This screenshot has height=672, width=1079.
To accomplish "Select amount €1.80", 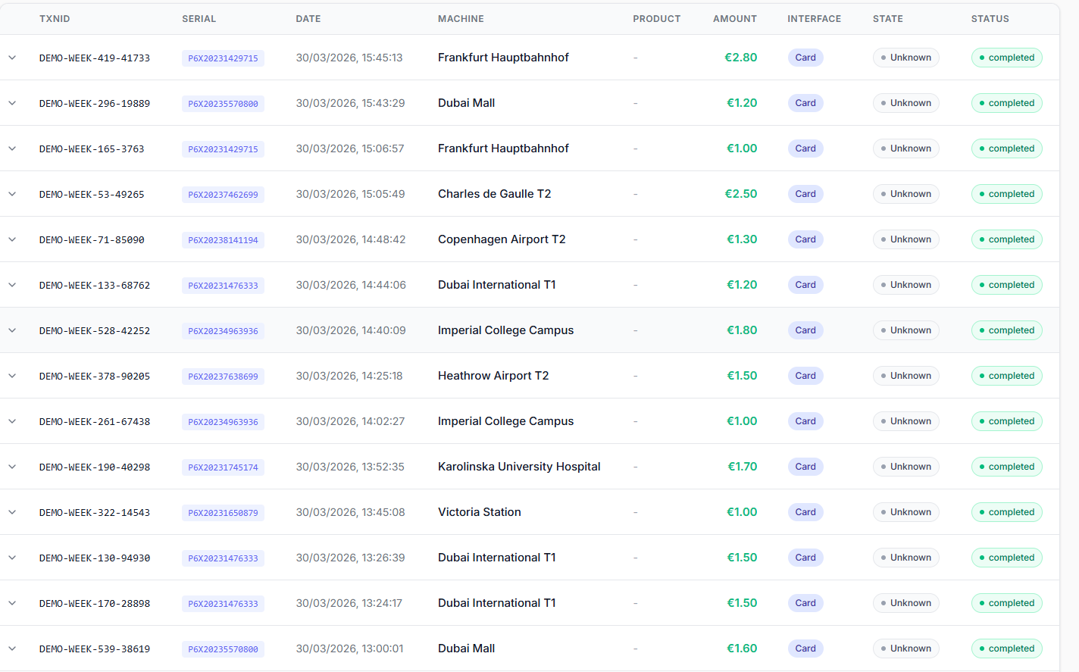I will click(x=742, y=330).
